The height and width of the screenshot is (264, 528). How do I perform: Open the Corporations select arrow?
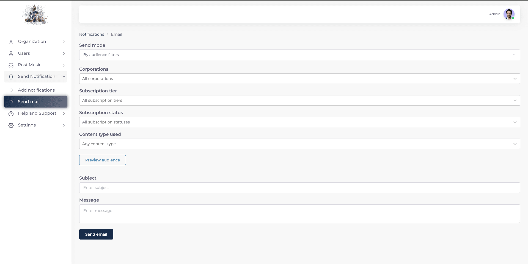point(515,79)
